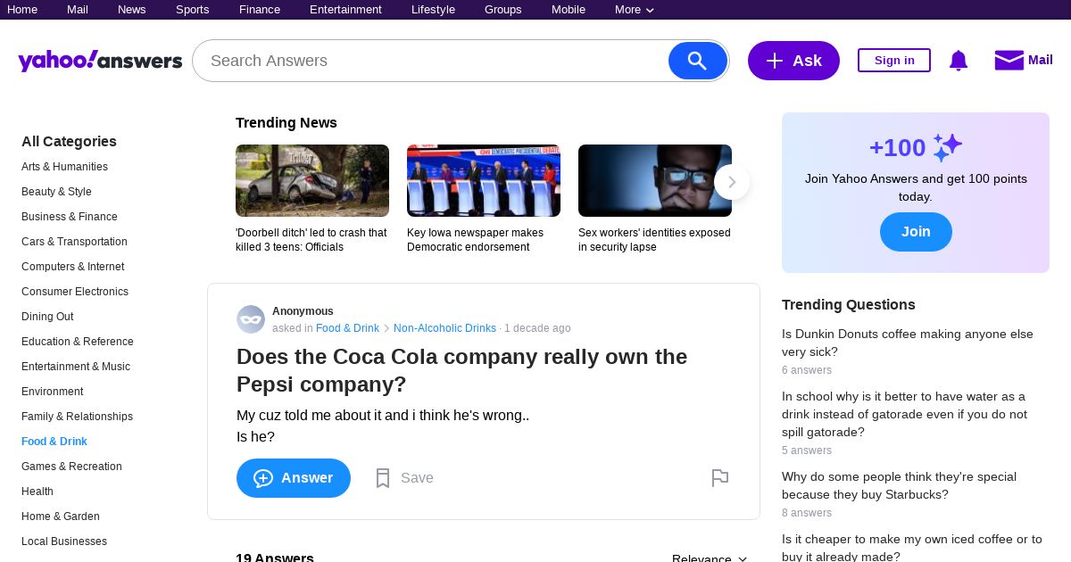Read 'Doorbell ditch' crash headline

(x=311, y=240)
